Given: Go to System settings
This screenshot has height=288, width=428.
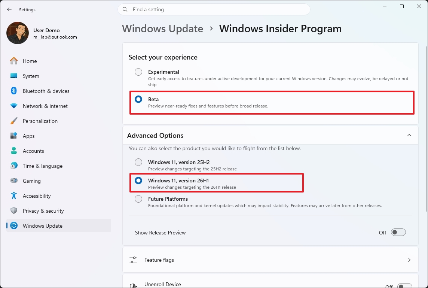Looking at the screenshot, I should pos(59,76).
